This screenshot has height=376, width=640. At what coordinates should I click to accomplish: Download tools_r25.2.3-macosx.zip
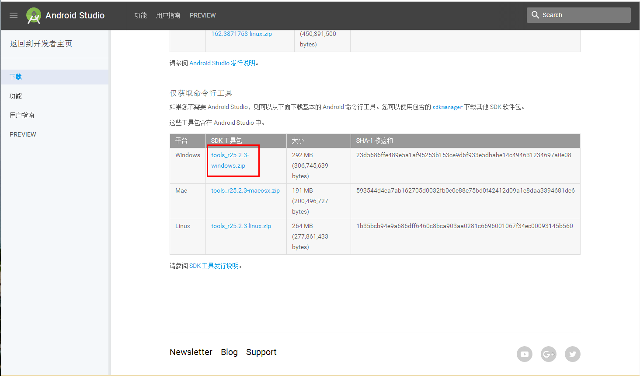(245, 190)
